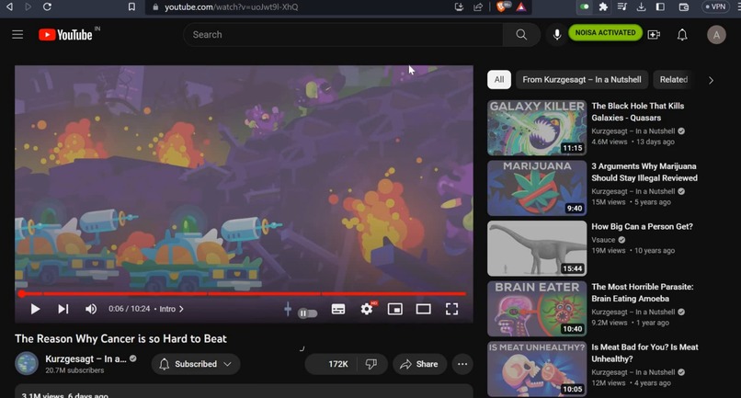
Task: Focus the YouTube Search field
Action: [343, 35]
